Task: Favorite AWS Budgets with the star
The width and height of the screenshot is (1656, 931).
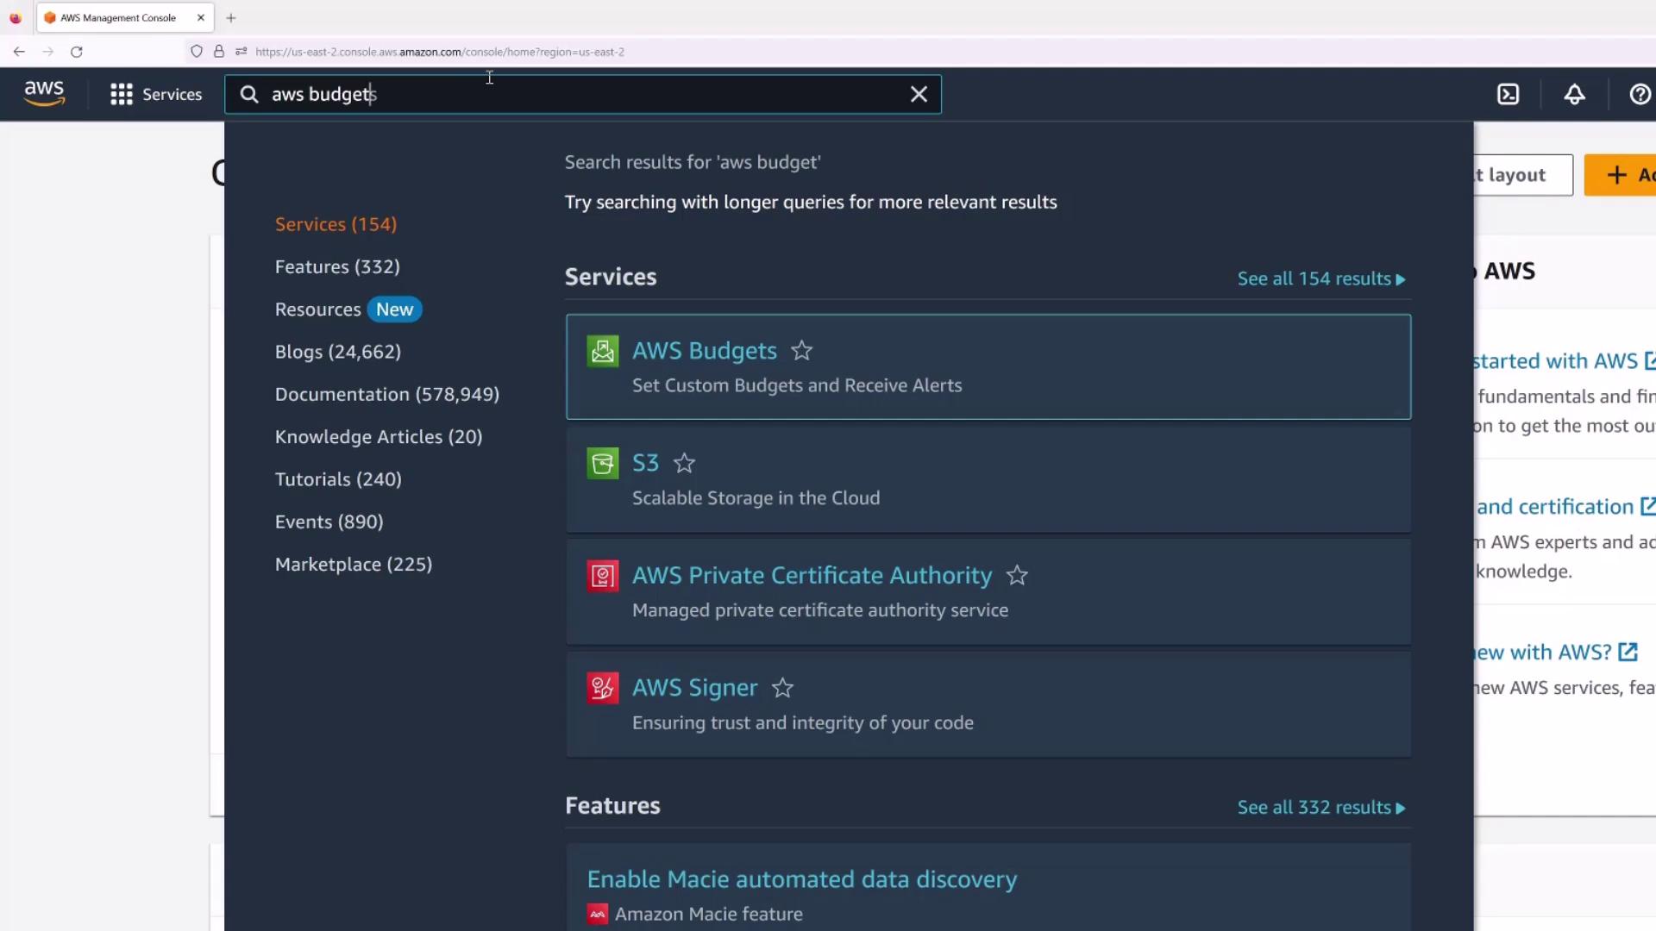Action: (801, 351)
